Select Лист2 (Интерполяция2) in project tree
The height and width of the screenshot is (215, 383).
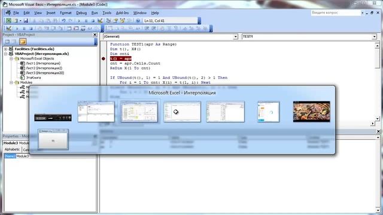[44, 68]
